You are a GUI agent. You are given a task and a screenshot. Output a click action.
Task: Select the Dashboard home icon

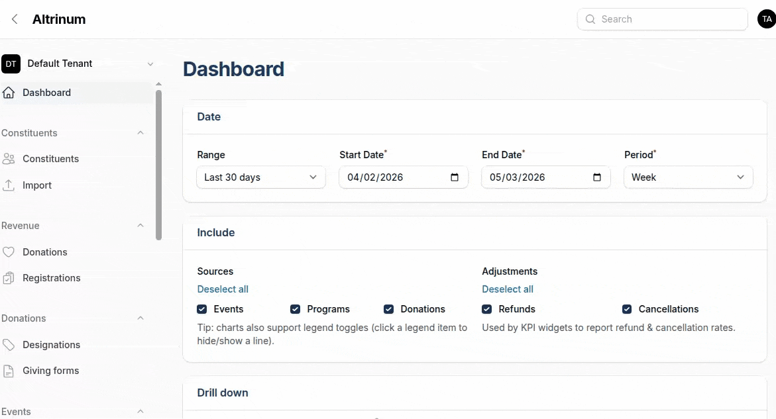[9, 92]
